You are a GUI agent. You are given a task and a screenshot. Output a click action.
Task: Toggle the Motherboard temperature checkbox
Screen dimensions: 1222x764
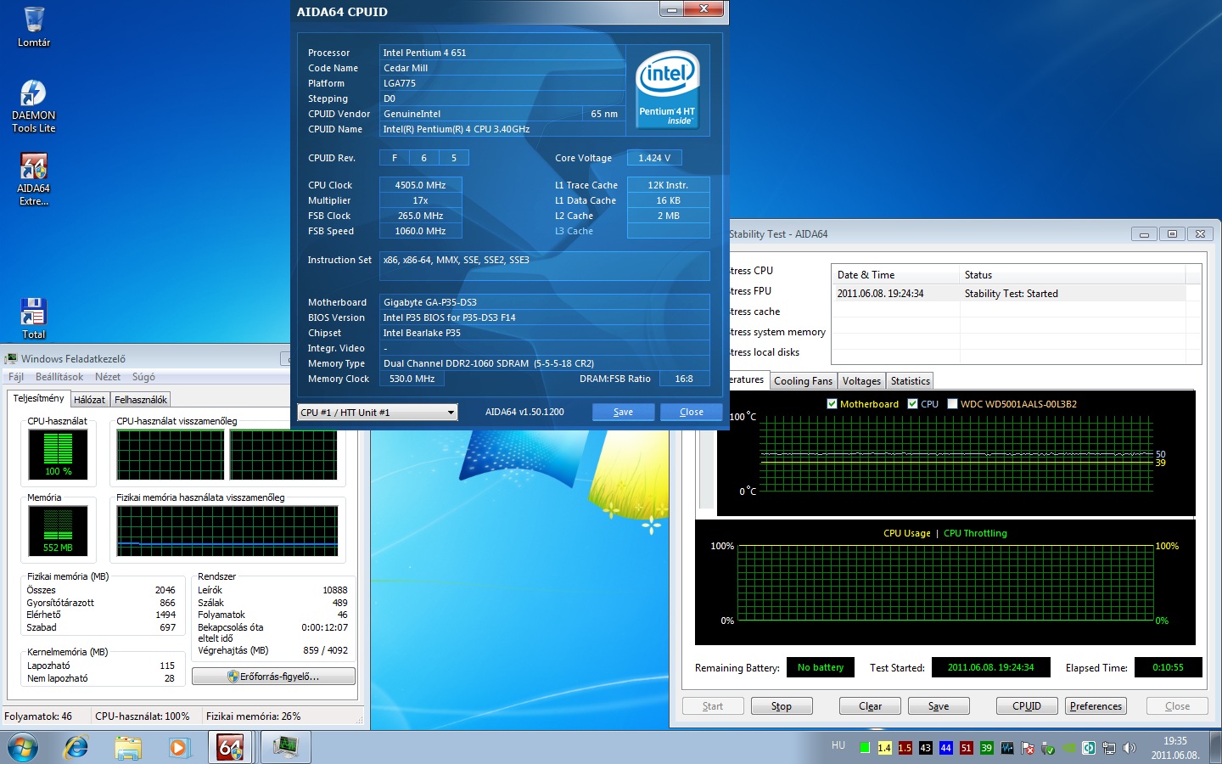pyautogui.click(x=832, y=404)
